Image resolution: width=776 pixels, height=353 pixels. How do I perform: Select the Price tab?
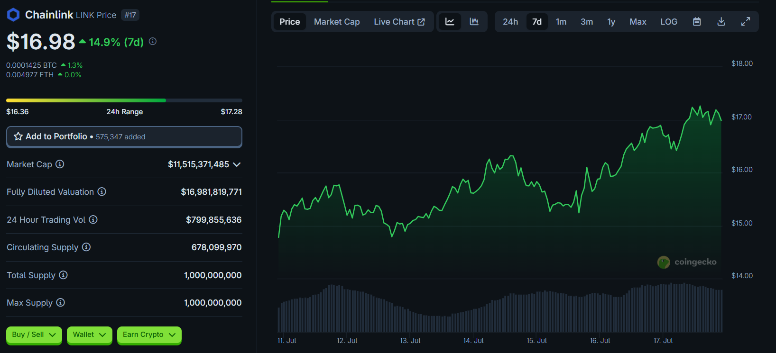click(290, 22)
